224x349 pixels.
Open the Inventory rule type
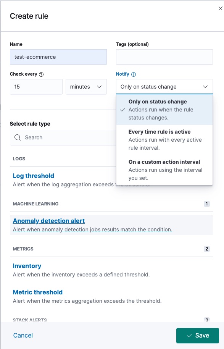[x=27, y=266]
